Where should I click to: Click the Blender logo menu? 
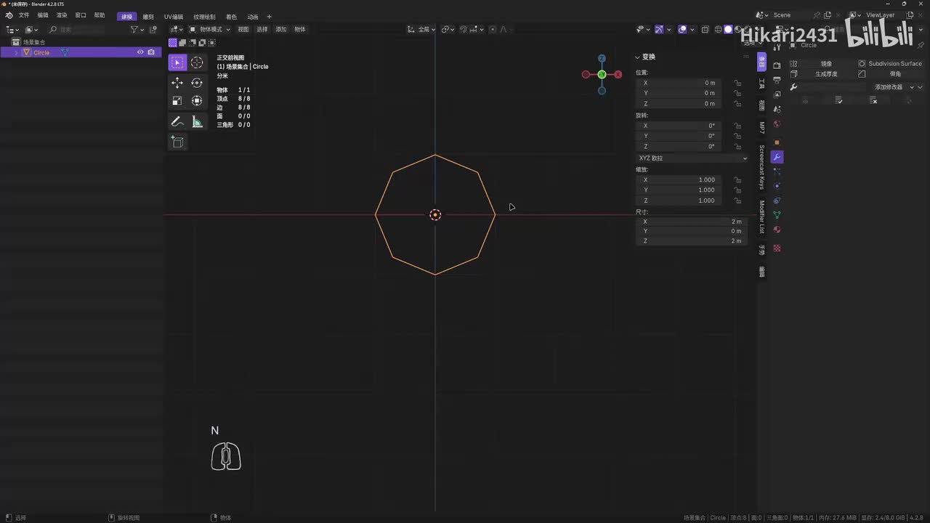[x=9, y=15]
